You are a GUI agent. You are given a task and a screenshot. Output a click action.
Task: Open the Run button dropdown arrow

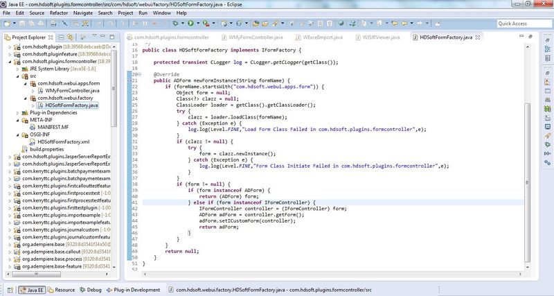tap(198, 24)
